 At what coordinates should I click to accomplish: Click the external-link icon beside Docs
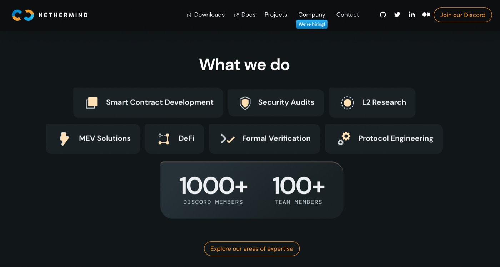236,15
